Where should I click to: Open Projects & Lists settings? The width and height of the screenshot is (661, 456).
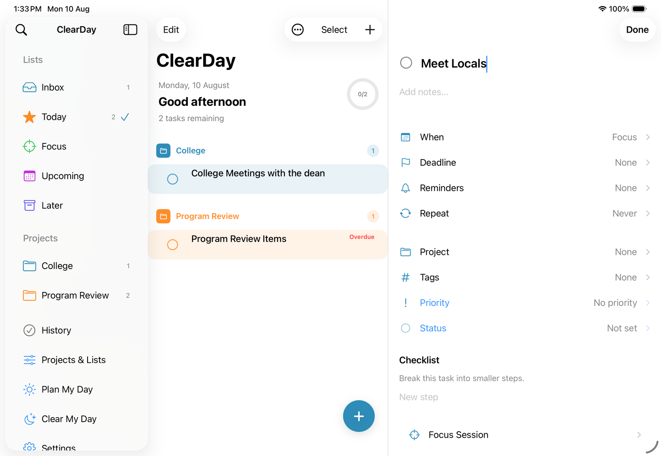point(76,360)
